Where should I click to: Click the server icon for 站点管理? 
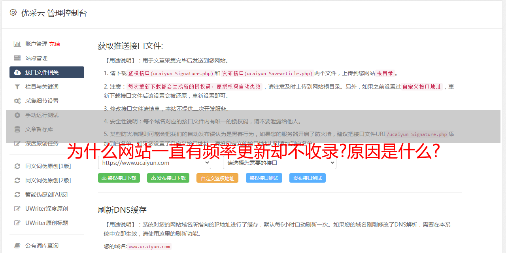click(x=17, y=58)
